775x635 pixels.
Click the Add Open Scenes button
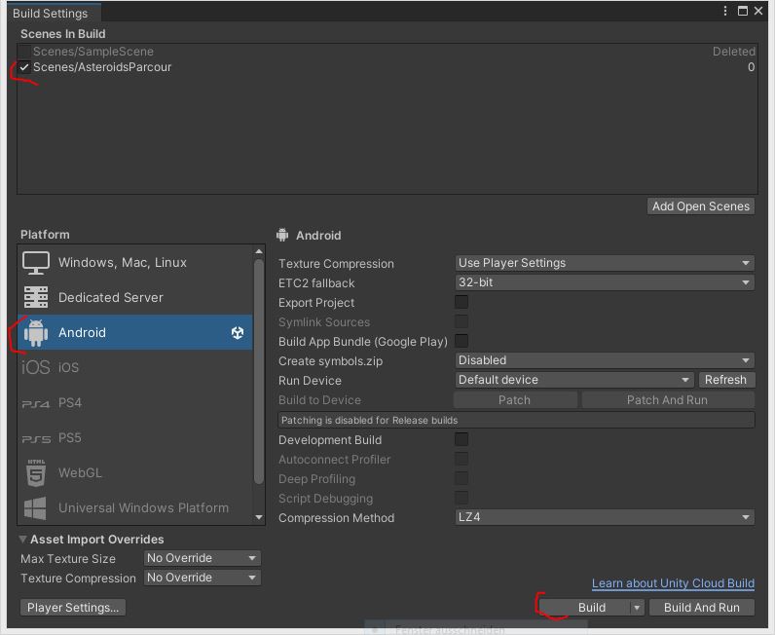(701, 206)
